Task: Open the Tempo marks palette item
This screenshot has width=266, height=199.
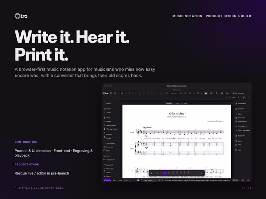Action: click(x=109, y=160)
